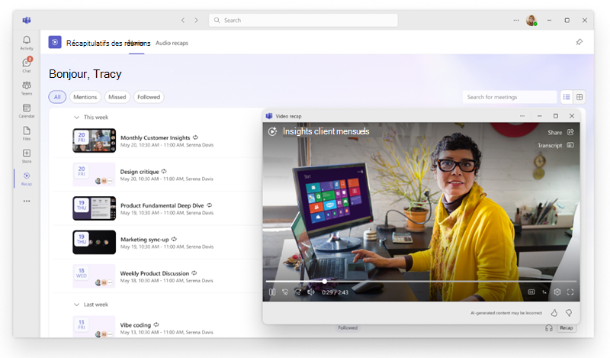This screenshot has height=358, width=610.
Task: Select the Récapitulatifs des réunions tab
Action: pos(108,44)
